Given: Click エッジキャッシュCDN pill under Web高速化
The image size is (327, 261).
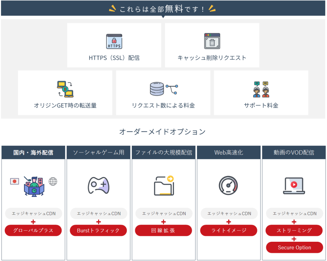Looking at the screenshot, I should click(229, 214).
